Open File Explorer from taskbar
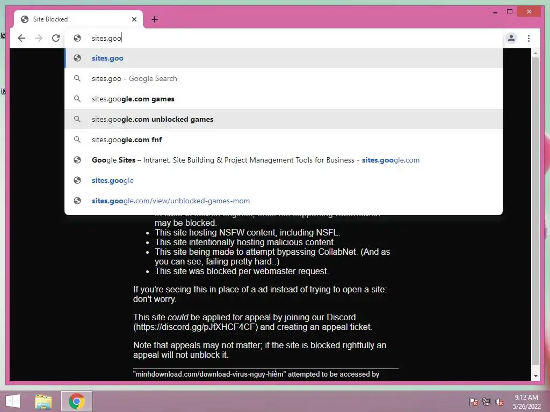 43,401
